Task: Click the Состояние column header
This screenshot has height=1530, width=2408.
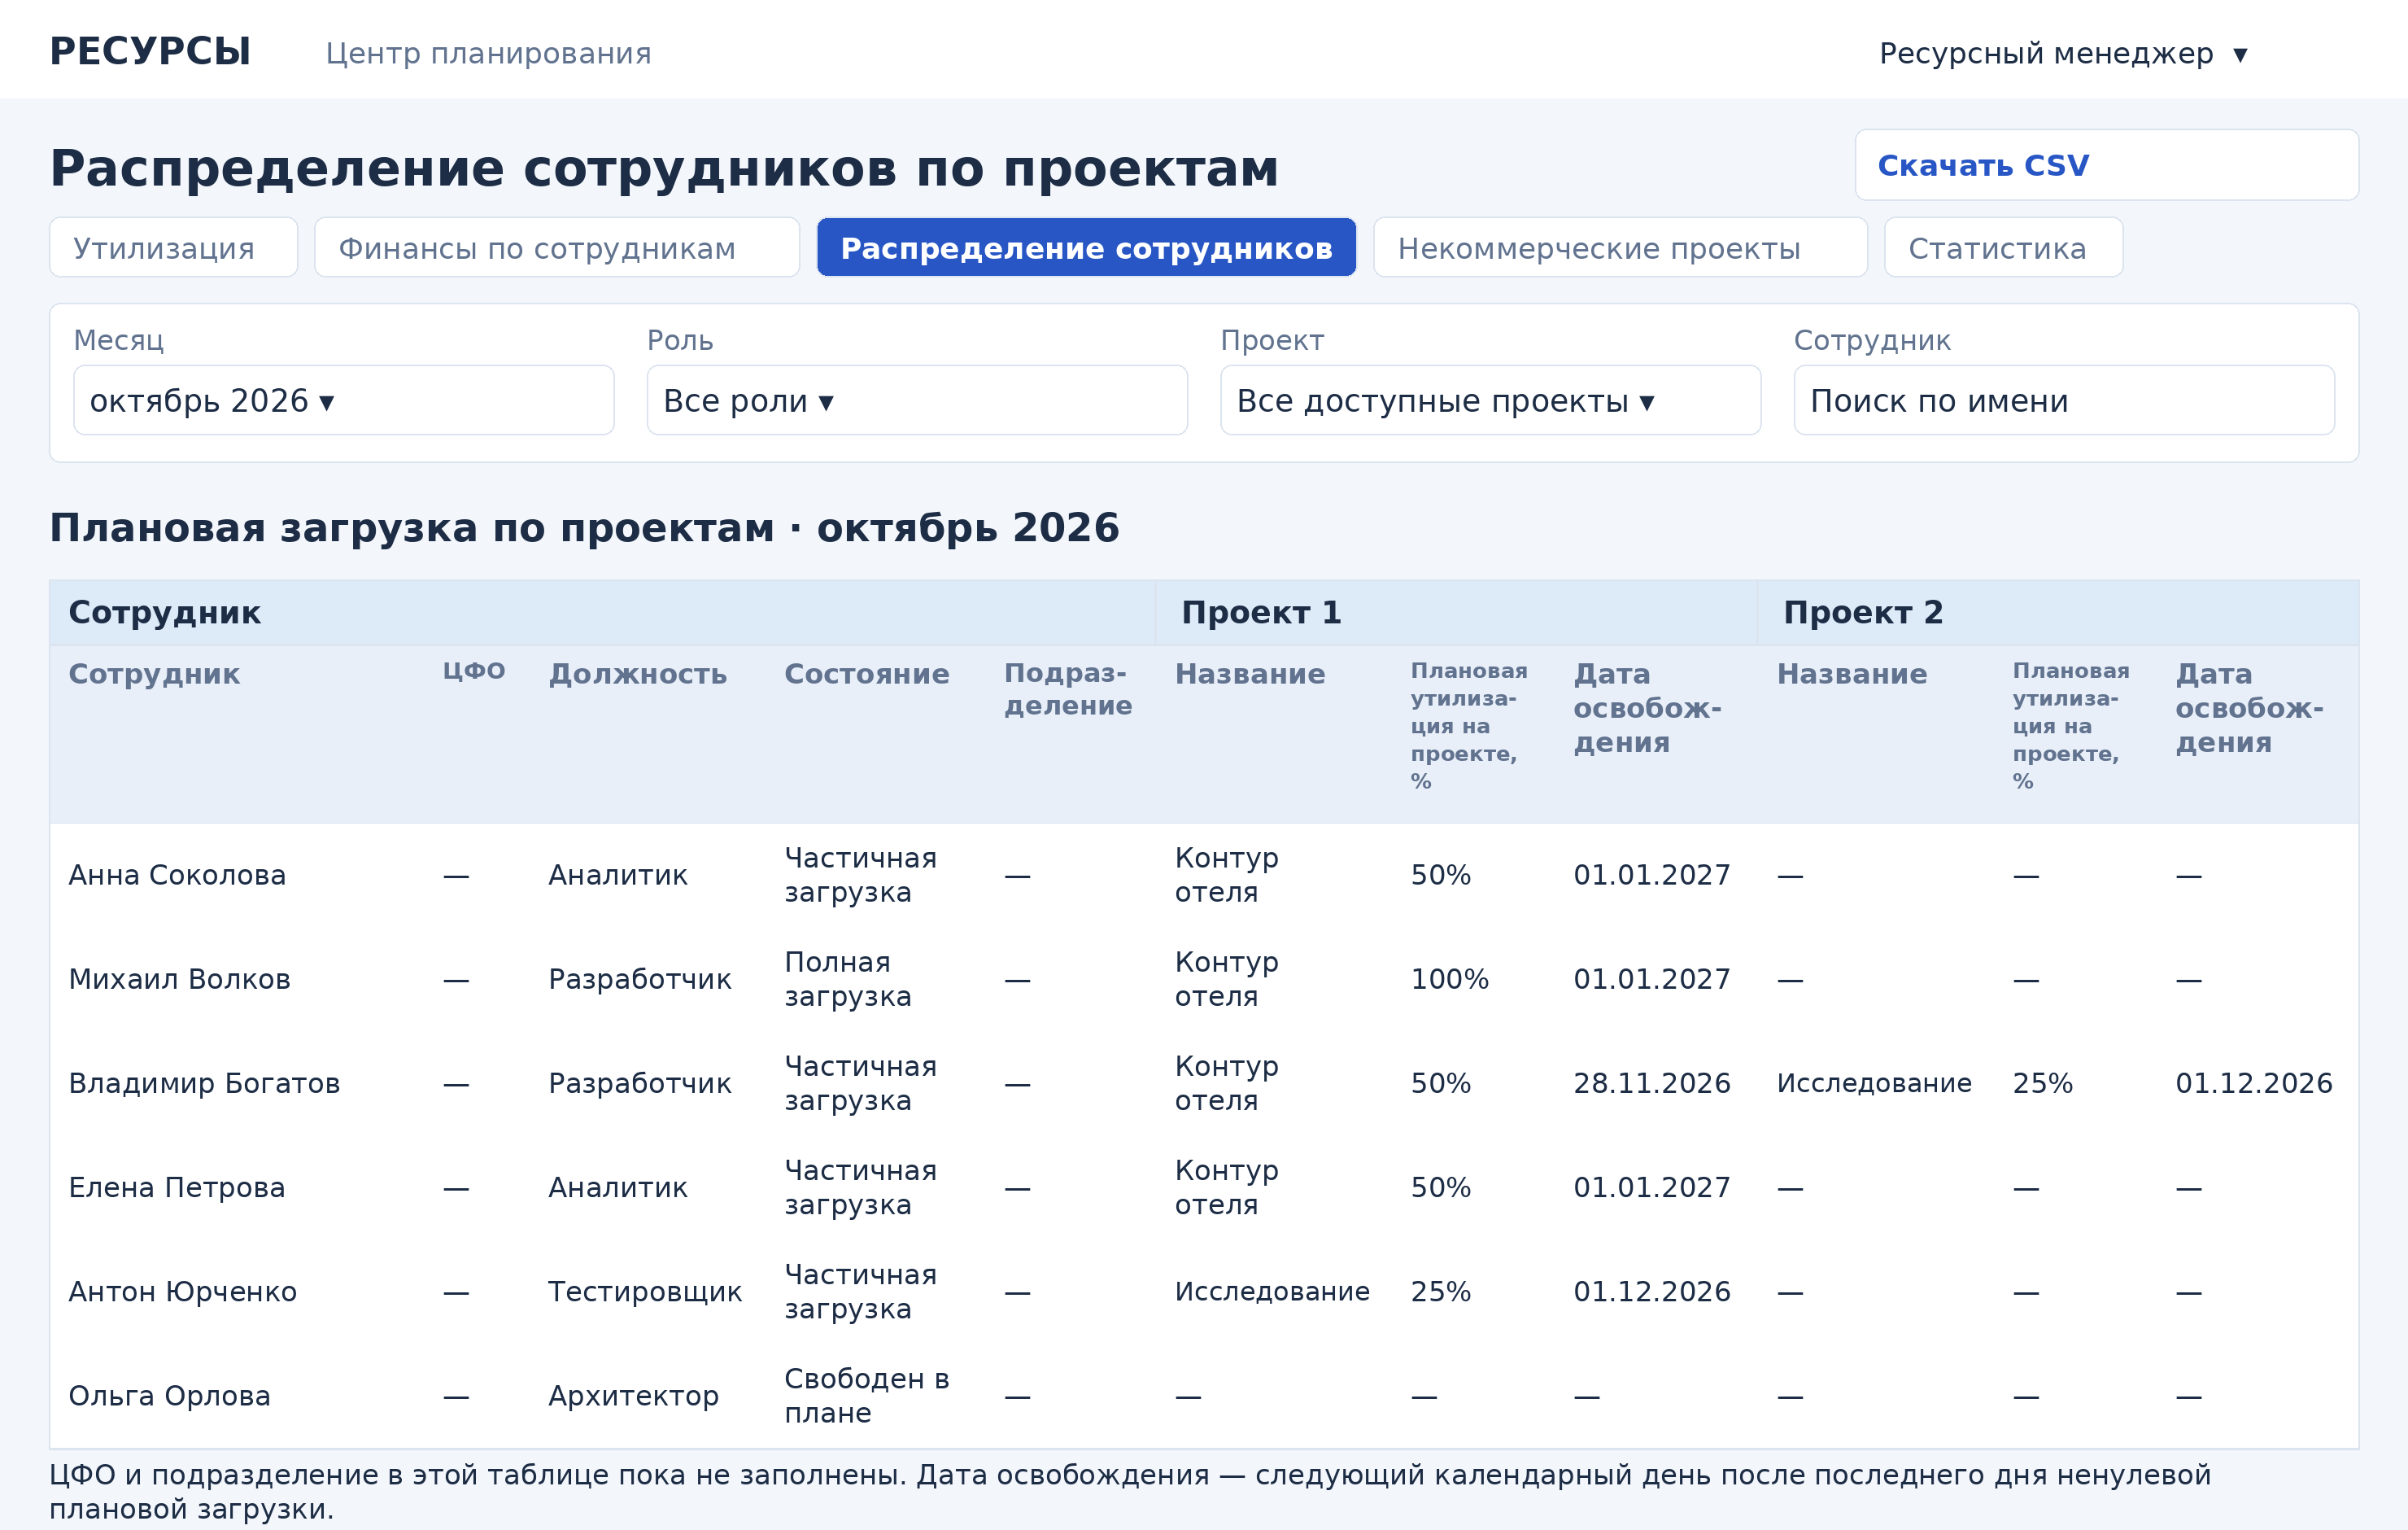Action: (x=866, y=673)
